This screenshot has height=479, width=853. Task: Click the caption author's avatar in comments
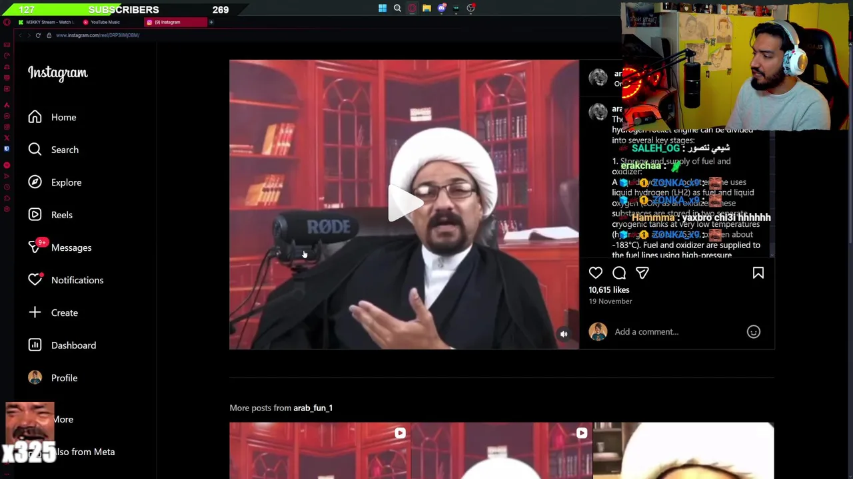coord(598,112)
